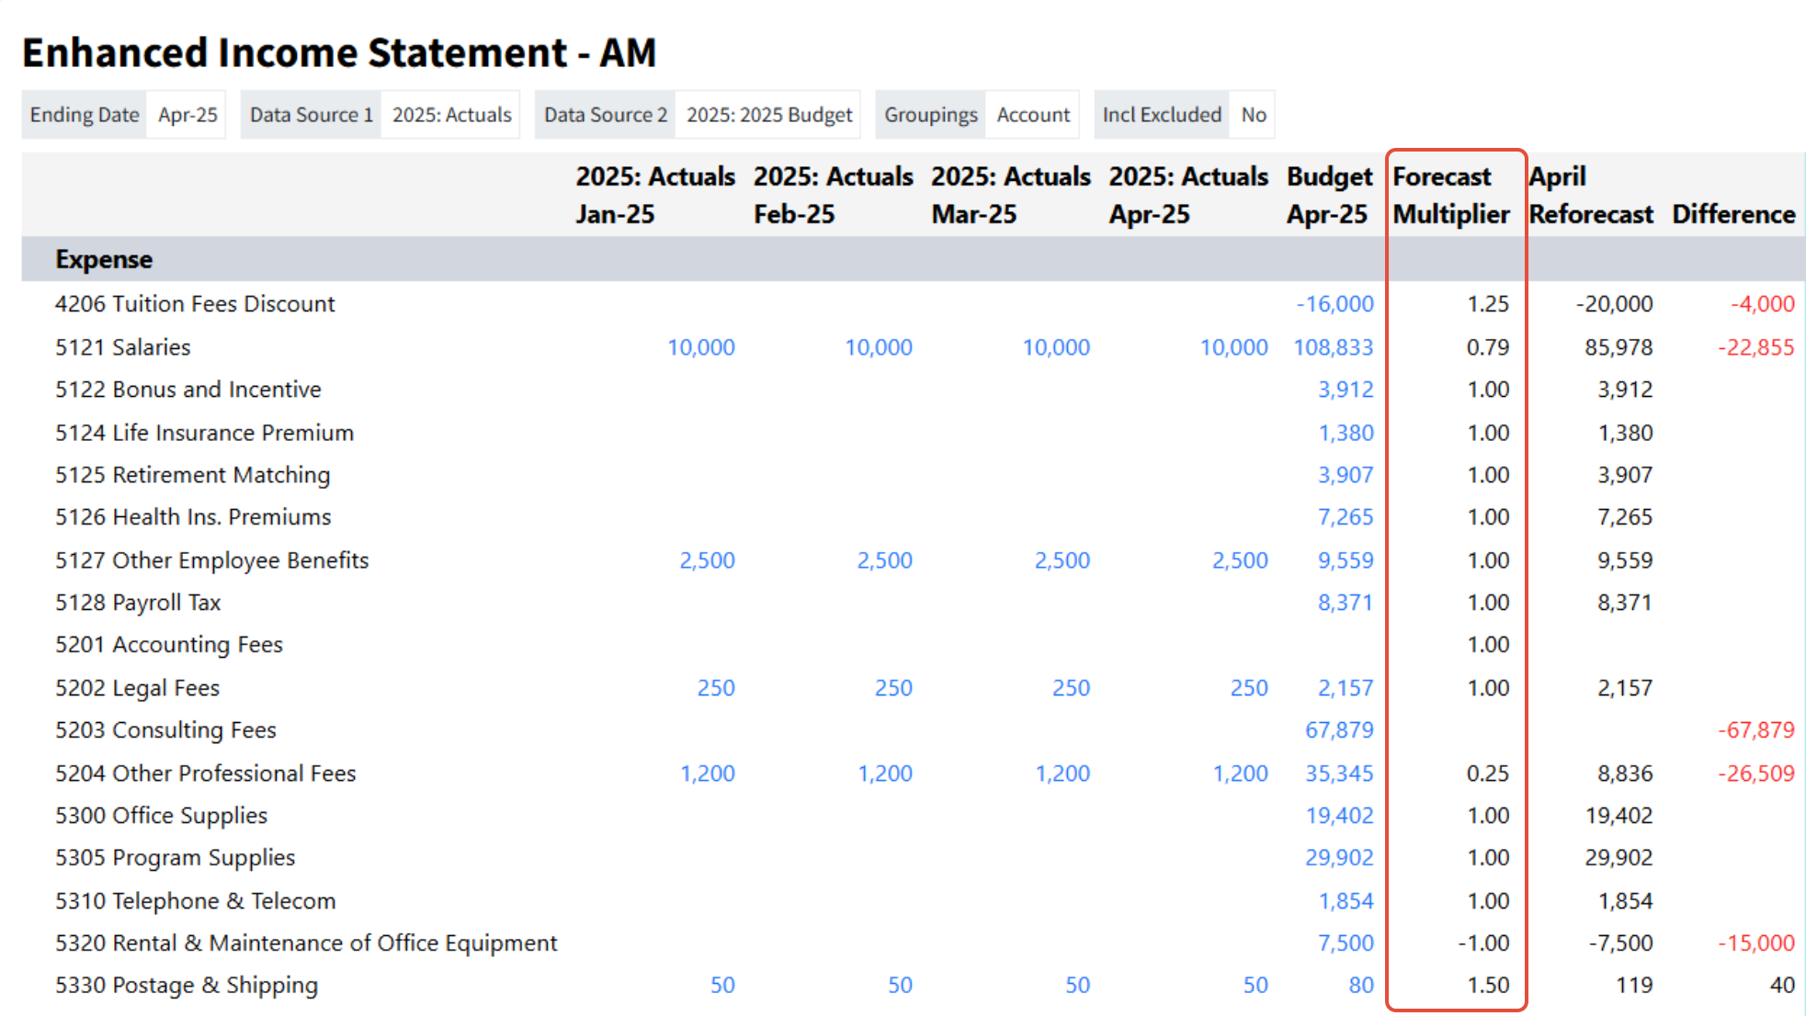Click the Budget Apr-25 column header

coord(1328,195)
